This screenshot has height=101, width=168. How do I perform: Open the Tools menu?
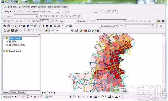pyautogui.click(x=50, y=7)
